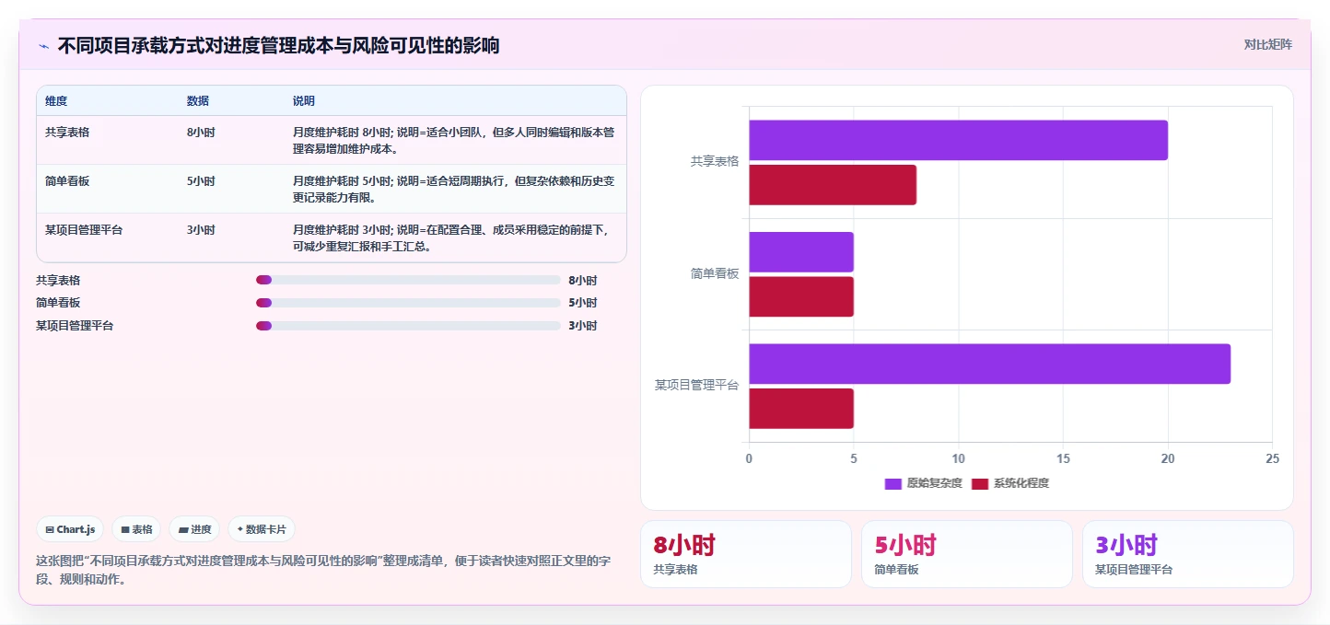Click the x-axis tick label 10
This screenshot has height=625, width=1330.
(x=958, y=458)
